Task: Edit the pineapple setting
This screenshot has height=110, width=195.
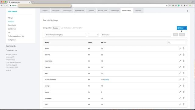Action: tap(180, 98)
